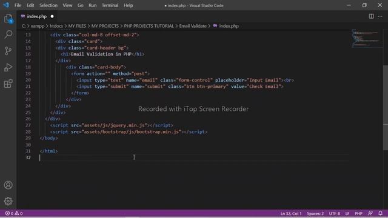
Task: Click the MY FILES breadcrumb segment
Action: pos(77,26)
